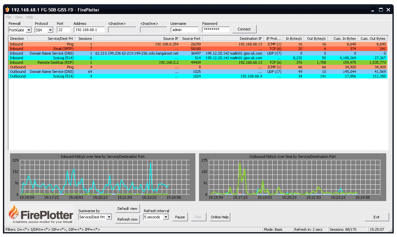Screen dimensions: 397x237
Task: Click the FirePlotter flame logo
Action: [x=14, y=214]
